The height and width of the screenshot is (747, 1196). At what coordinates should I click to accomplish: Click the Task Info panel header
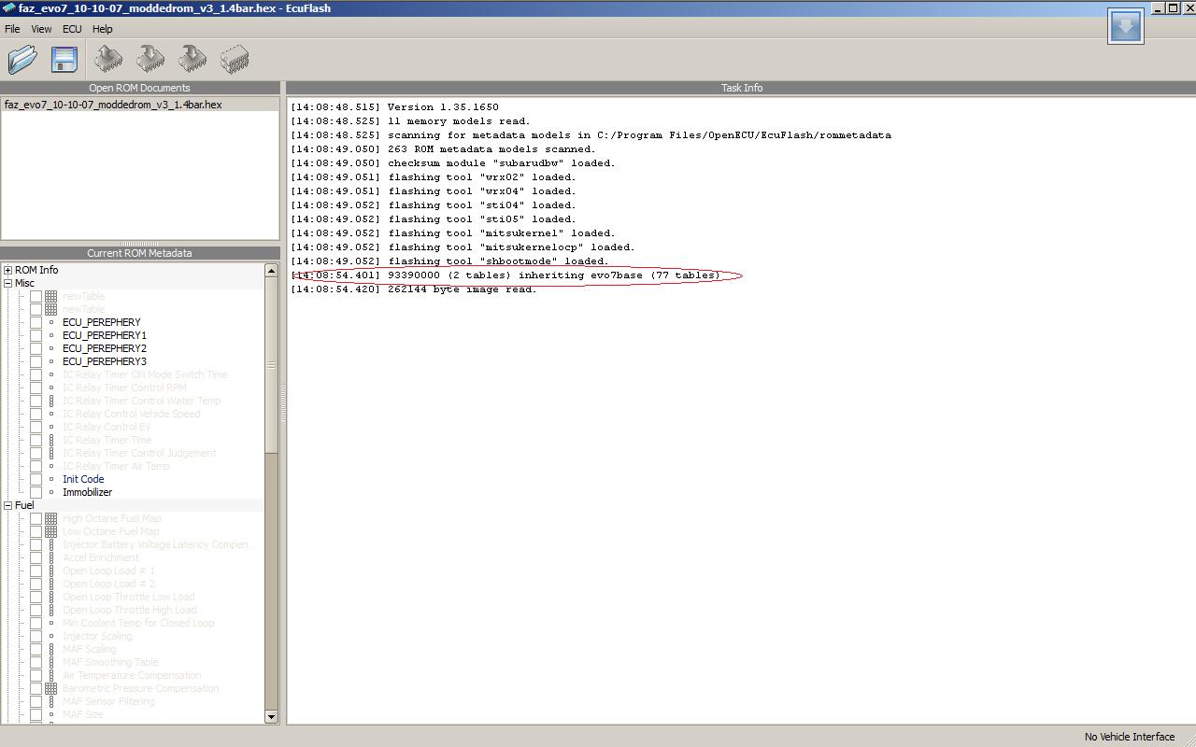pos(741,88)
